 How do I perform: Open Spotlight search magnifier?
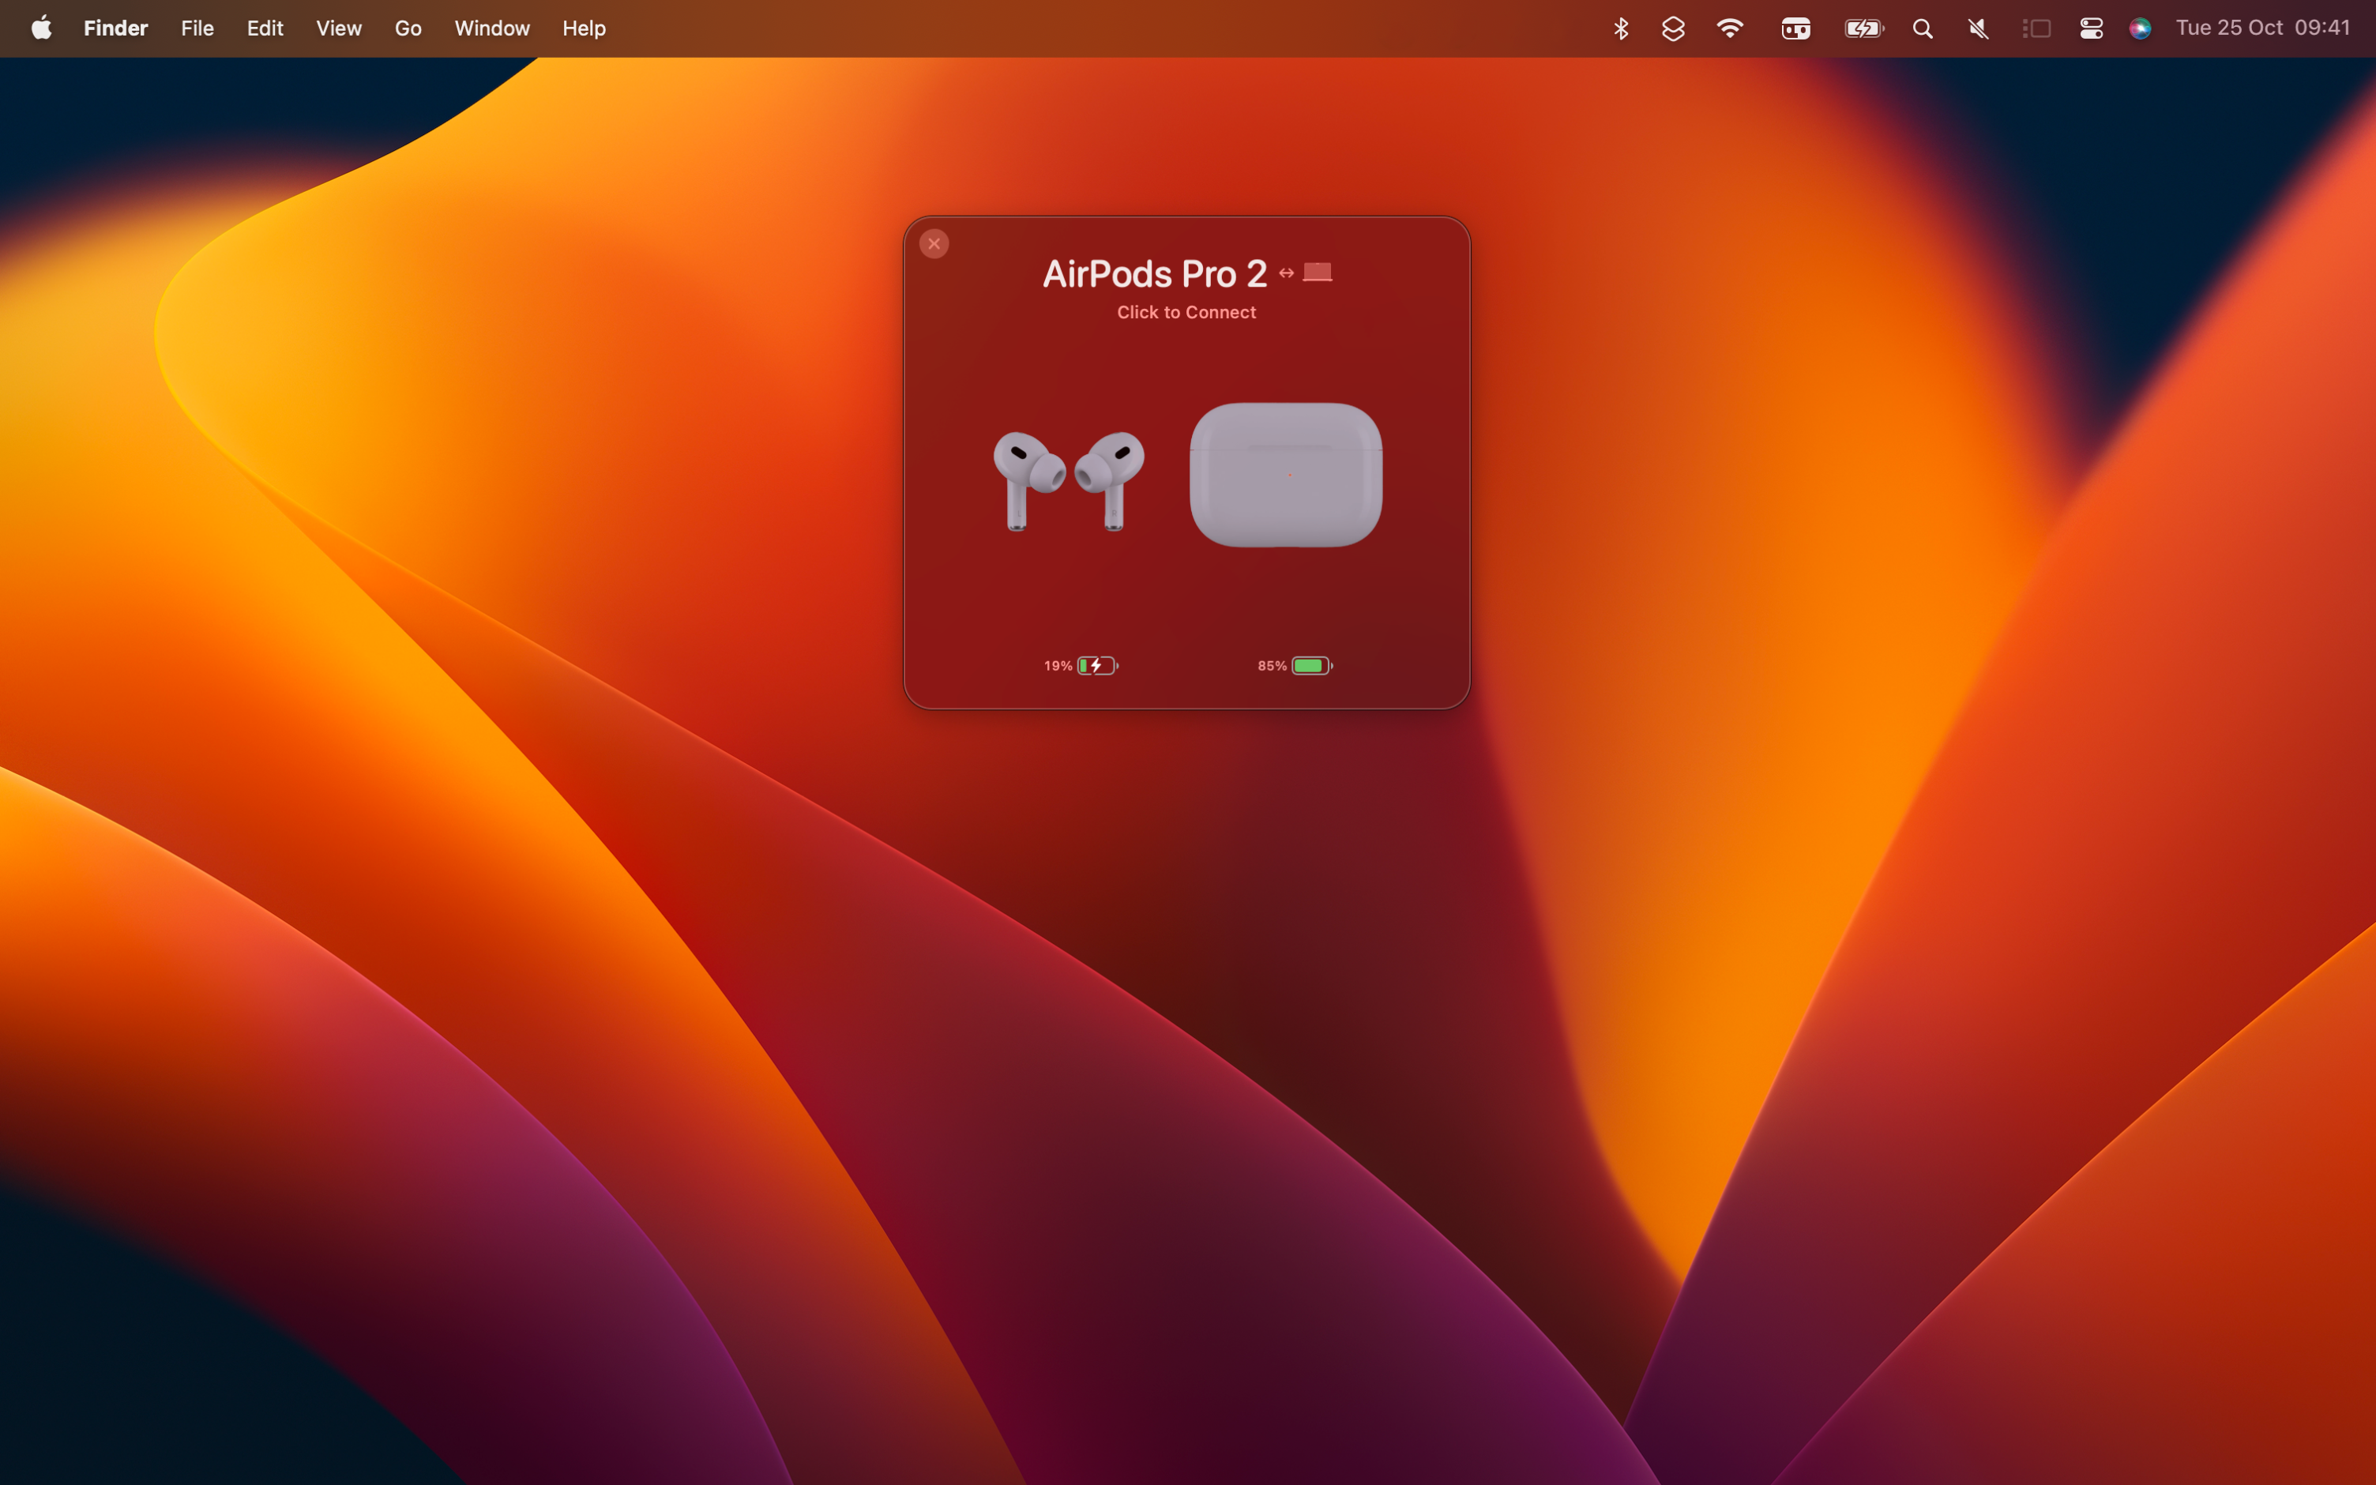1923,28
